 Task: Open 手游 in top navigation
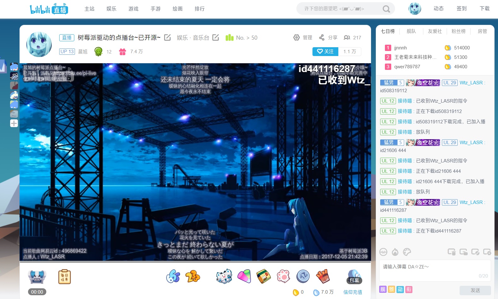[156, 9]
